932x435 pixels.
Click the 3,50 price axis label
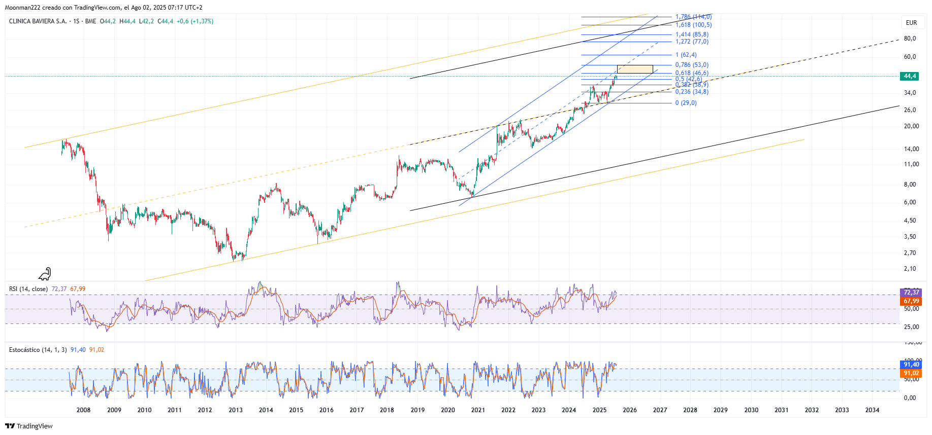(910, 237)
